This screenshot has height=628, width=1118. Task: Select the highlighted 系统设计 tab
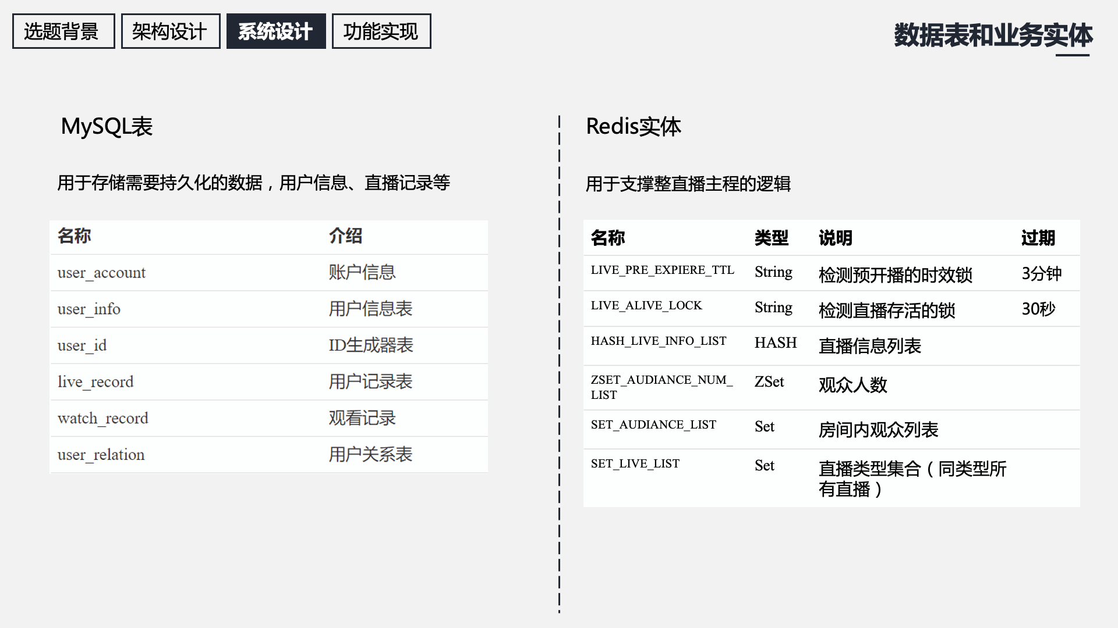click(x=275, y=31)
